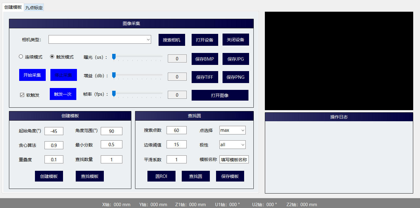The image size is (420, 208).
Task: Click 打开设备 to open the device
Action: tap(205, 39)
